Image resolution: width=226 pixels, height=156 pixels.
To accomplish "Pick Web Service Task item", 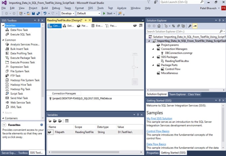I will (20, 103).
